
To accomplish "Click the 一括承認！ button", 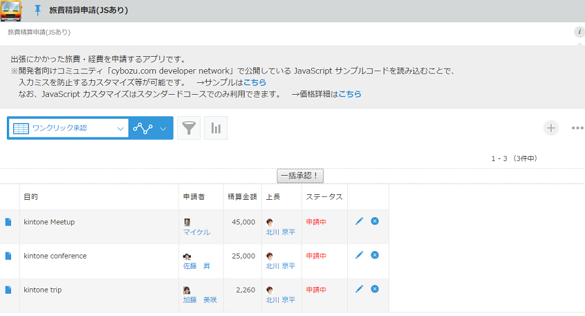I will point(300,176).
